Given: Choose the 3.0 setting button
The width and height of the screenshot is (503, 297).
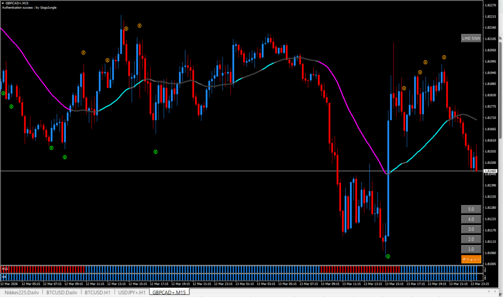Looking at the screenshot, I should (471, 229).
